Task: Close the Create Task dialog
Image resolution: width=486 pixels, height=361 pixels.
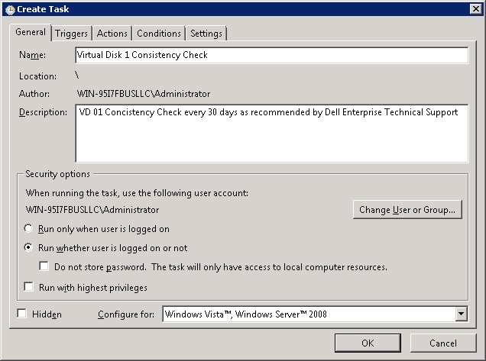Action: tap(475, 8)
